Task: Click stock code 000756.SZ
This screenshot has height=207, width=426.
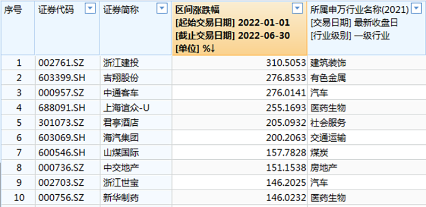Action: [x=61, y=198]
